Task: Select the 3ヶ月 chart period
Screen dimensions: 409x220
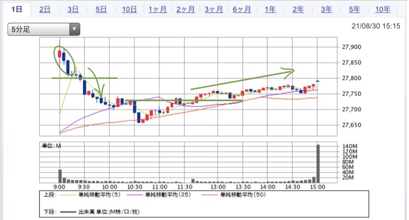Action: pyautogui.click(x=214, y=9)
